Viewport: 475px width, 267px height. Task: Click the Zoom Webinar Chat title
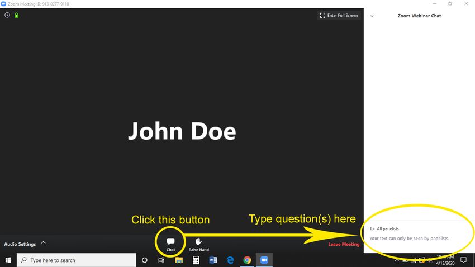419,16
